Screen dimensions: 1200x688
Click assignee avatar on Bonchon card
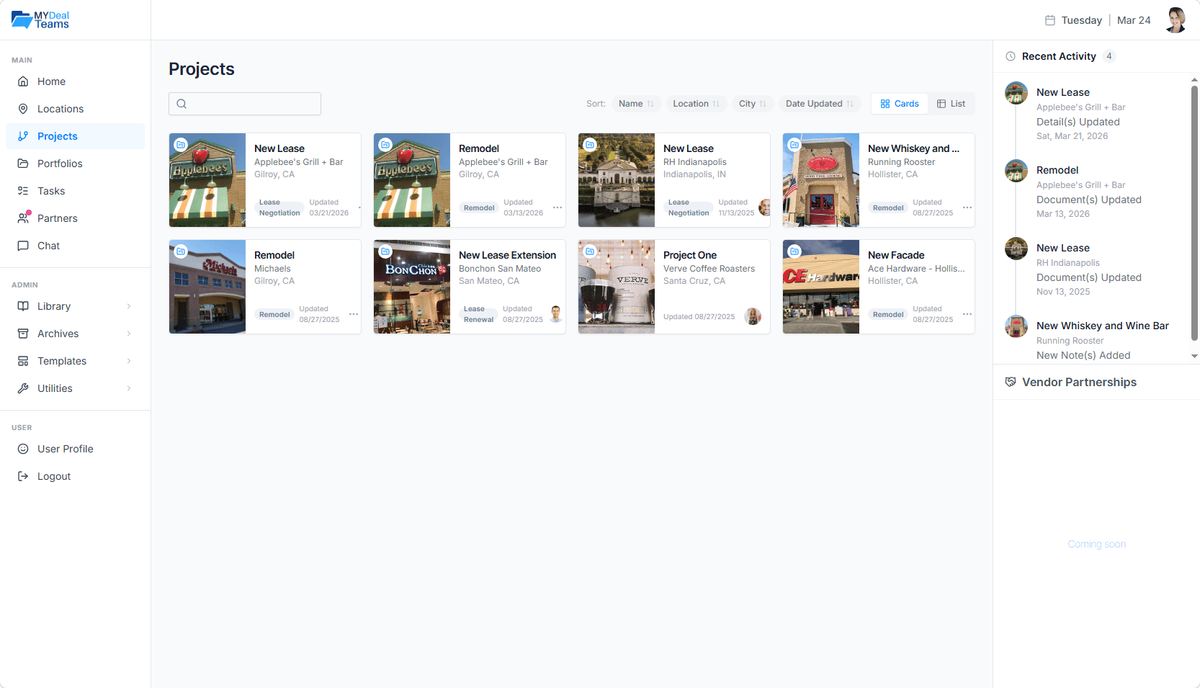coord(556,314)
